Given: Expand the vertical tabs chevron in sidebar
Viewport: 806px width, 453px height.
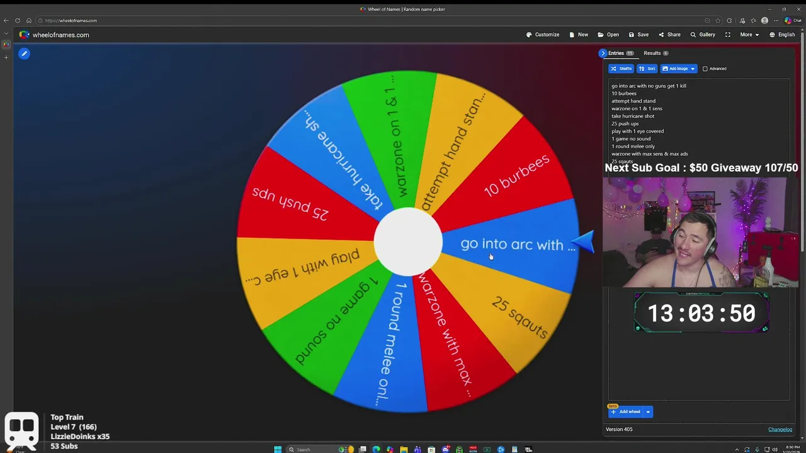Looking at the screenshot, I should click(x=6, y=33).
